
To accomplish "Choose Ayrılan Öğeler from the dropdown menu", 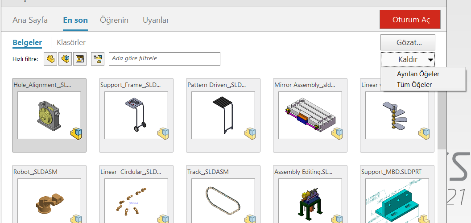I will tap(418, 74).
